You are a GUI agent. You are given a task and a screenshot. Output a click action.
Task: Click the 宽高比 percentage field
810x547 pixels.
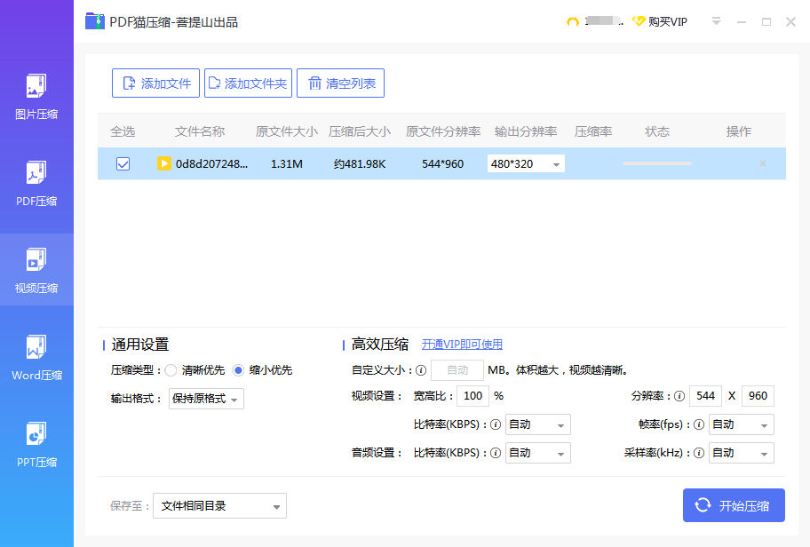(472, 396)
